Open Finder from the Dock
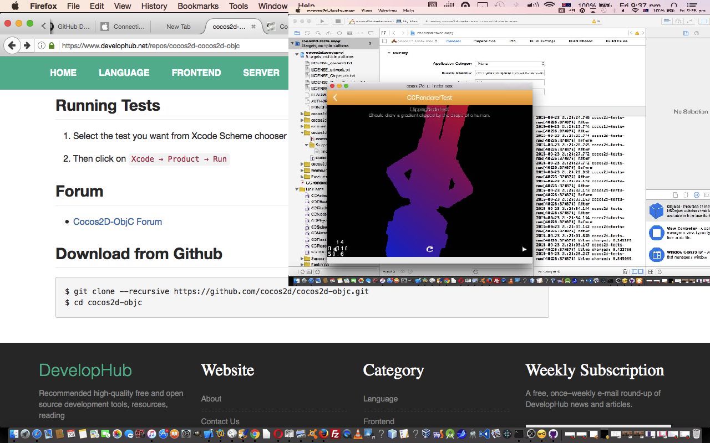This screenshot has height=443, width=710. point(14,434)
